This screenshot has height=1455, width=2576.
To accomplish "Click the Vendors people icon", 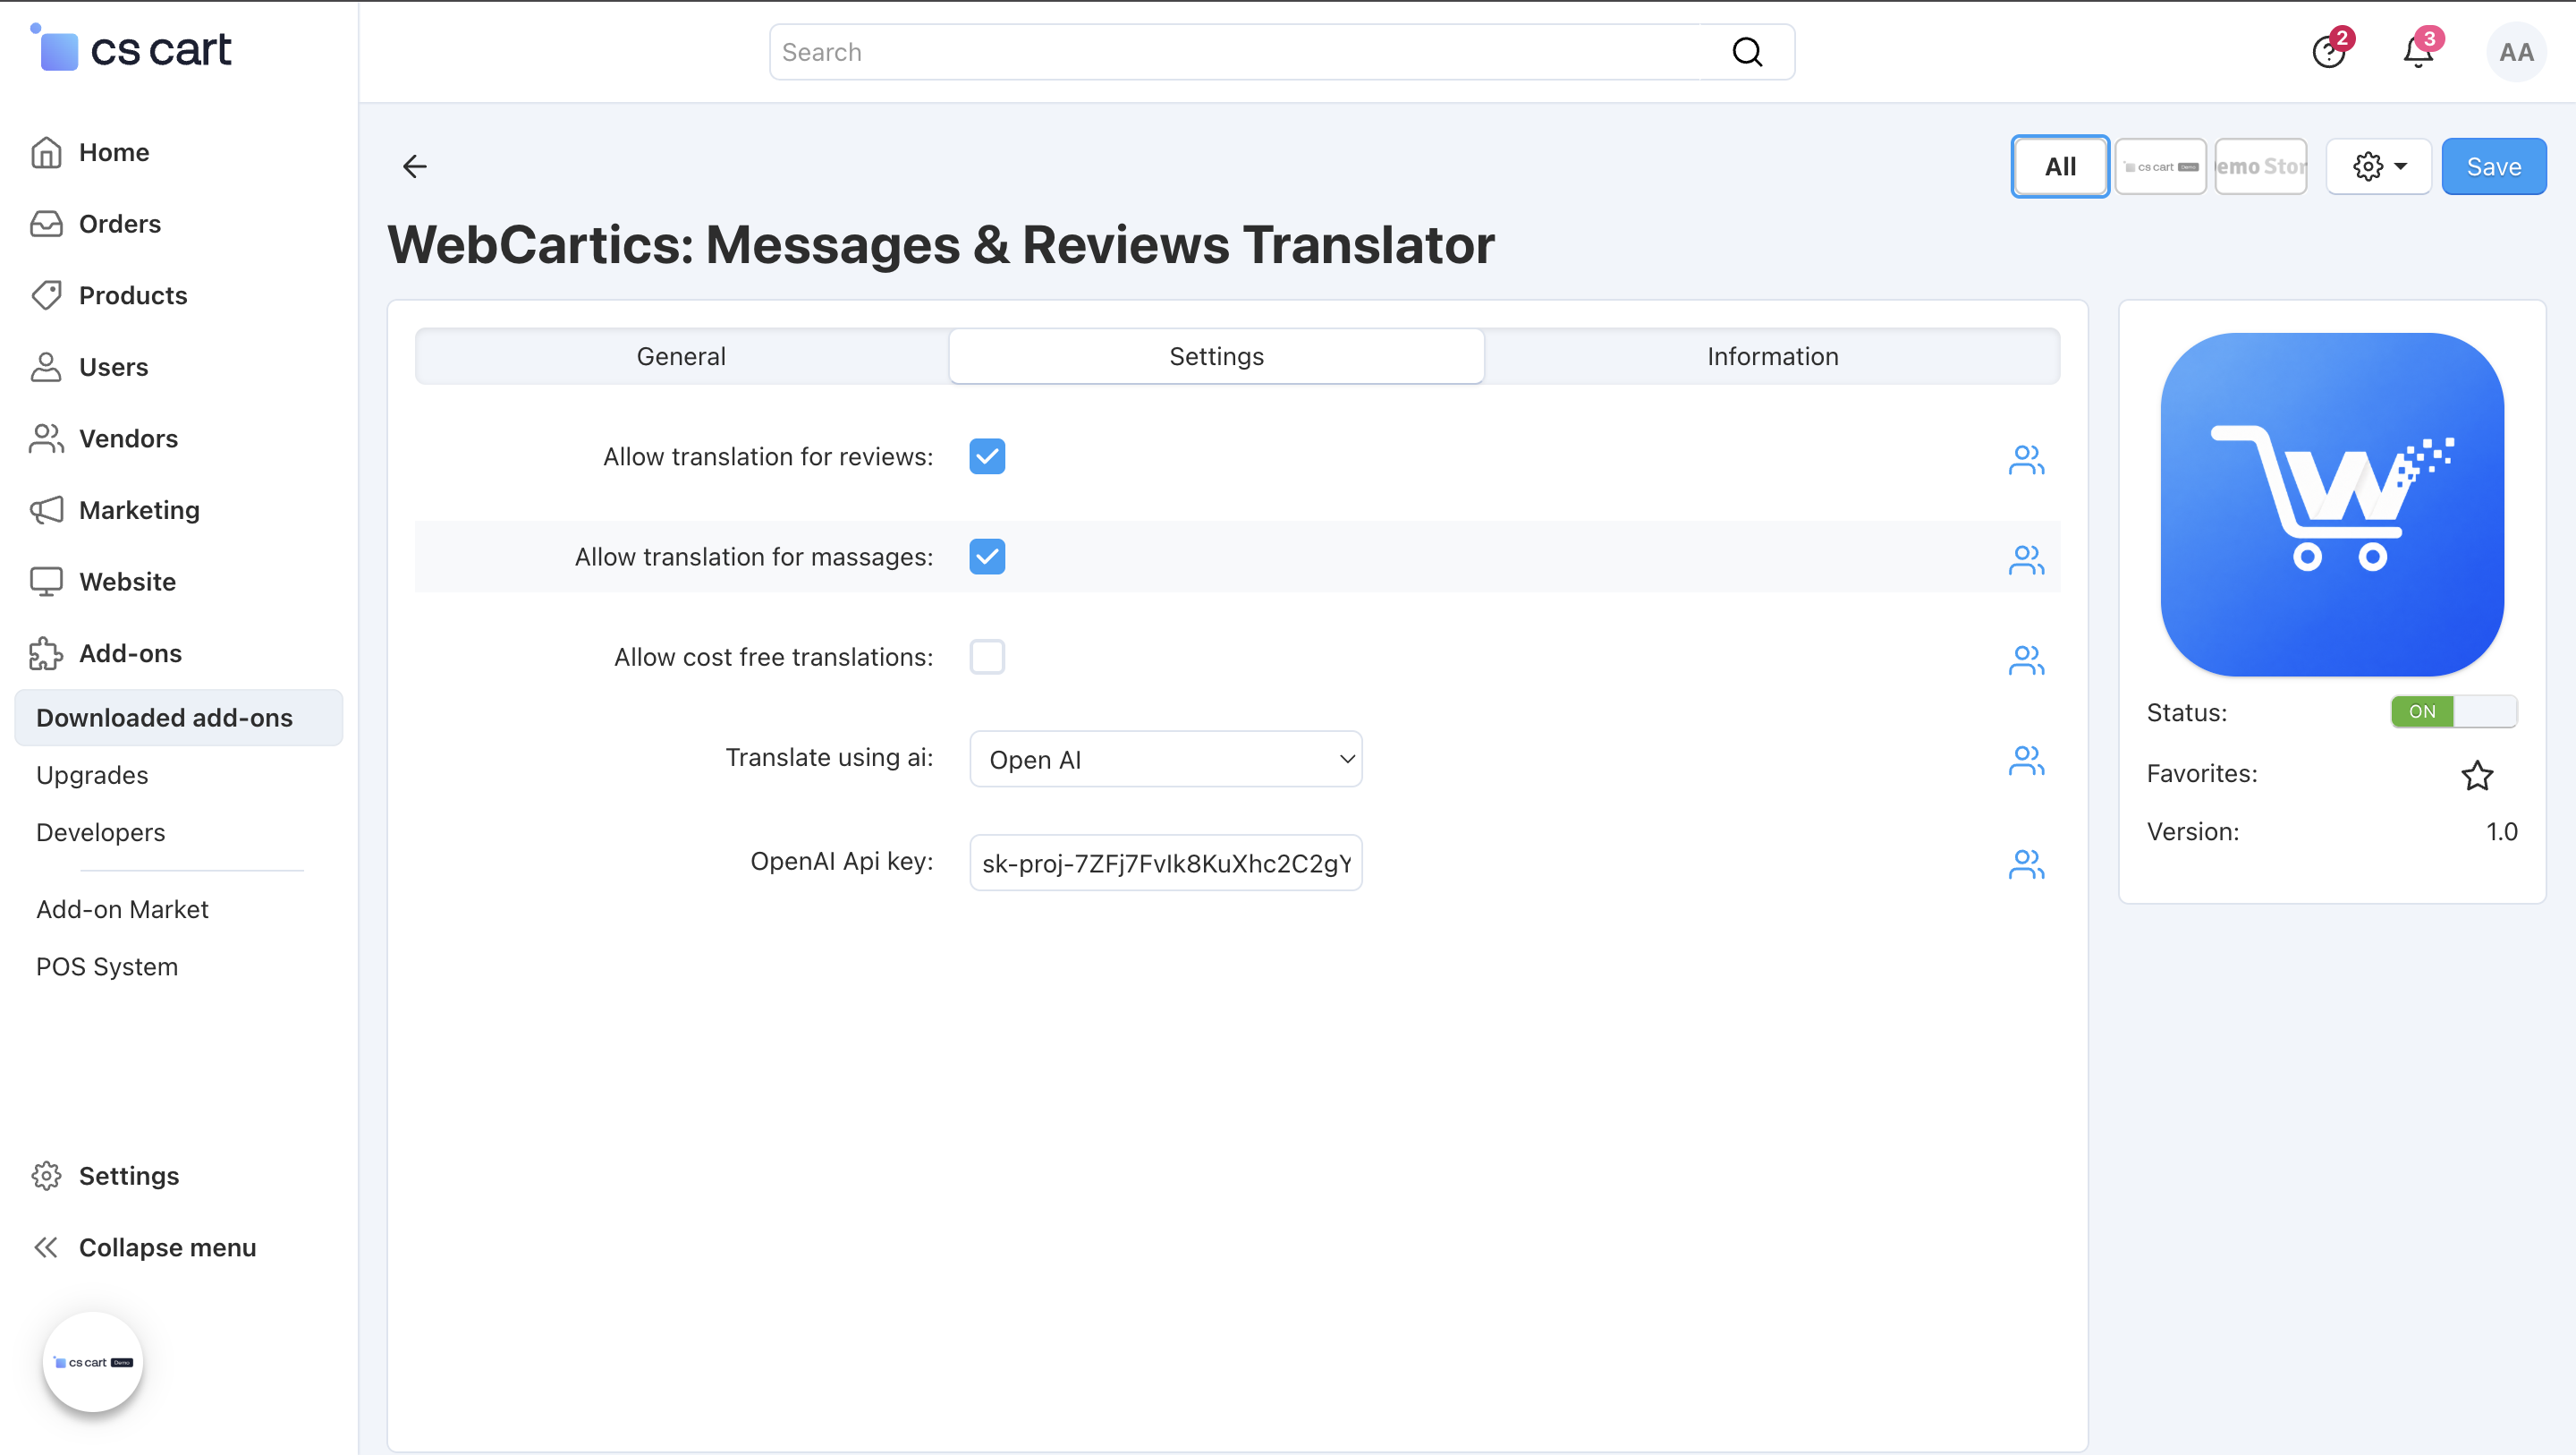I will (46, 438).
